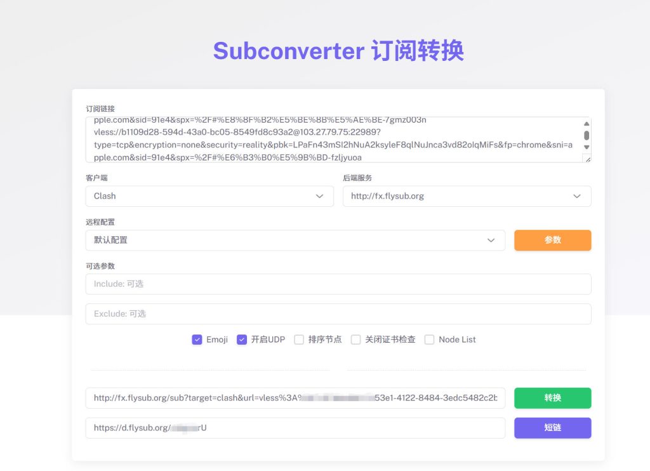Expand the 后端服务 dropdown
650x471 pixels.
[467, 196]
